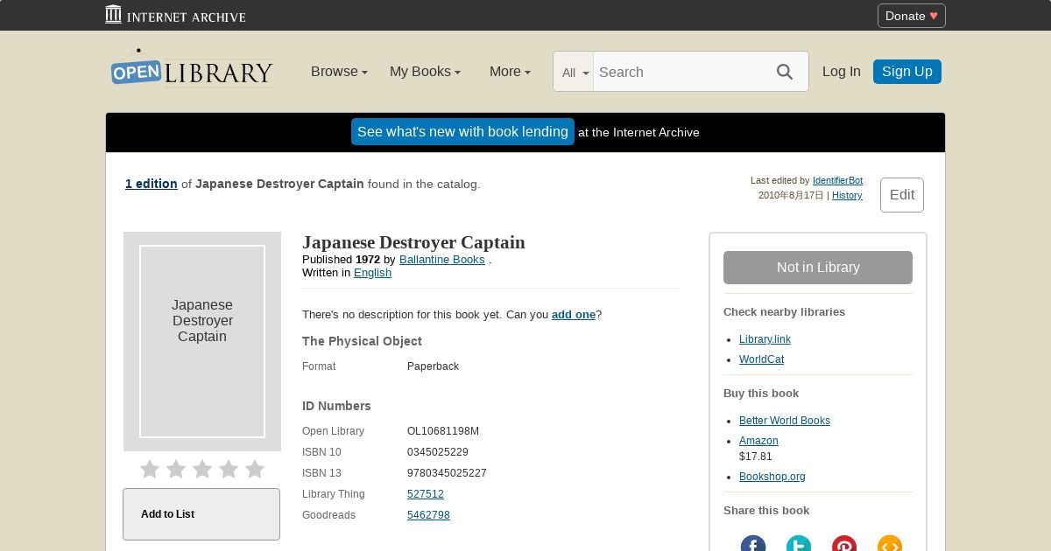Expand the My Books menu
This screenshot has width=1051, height=551.
[425, 72]
